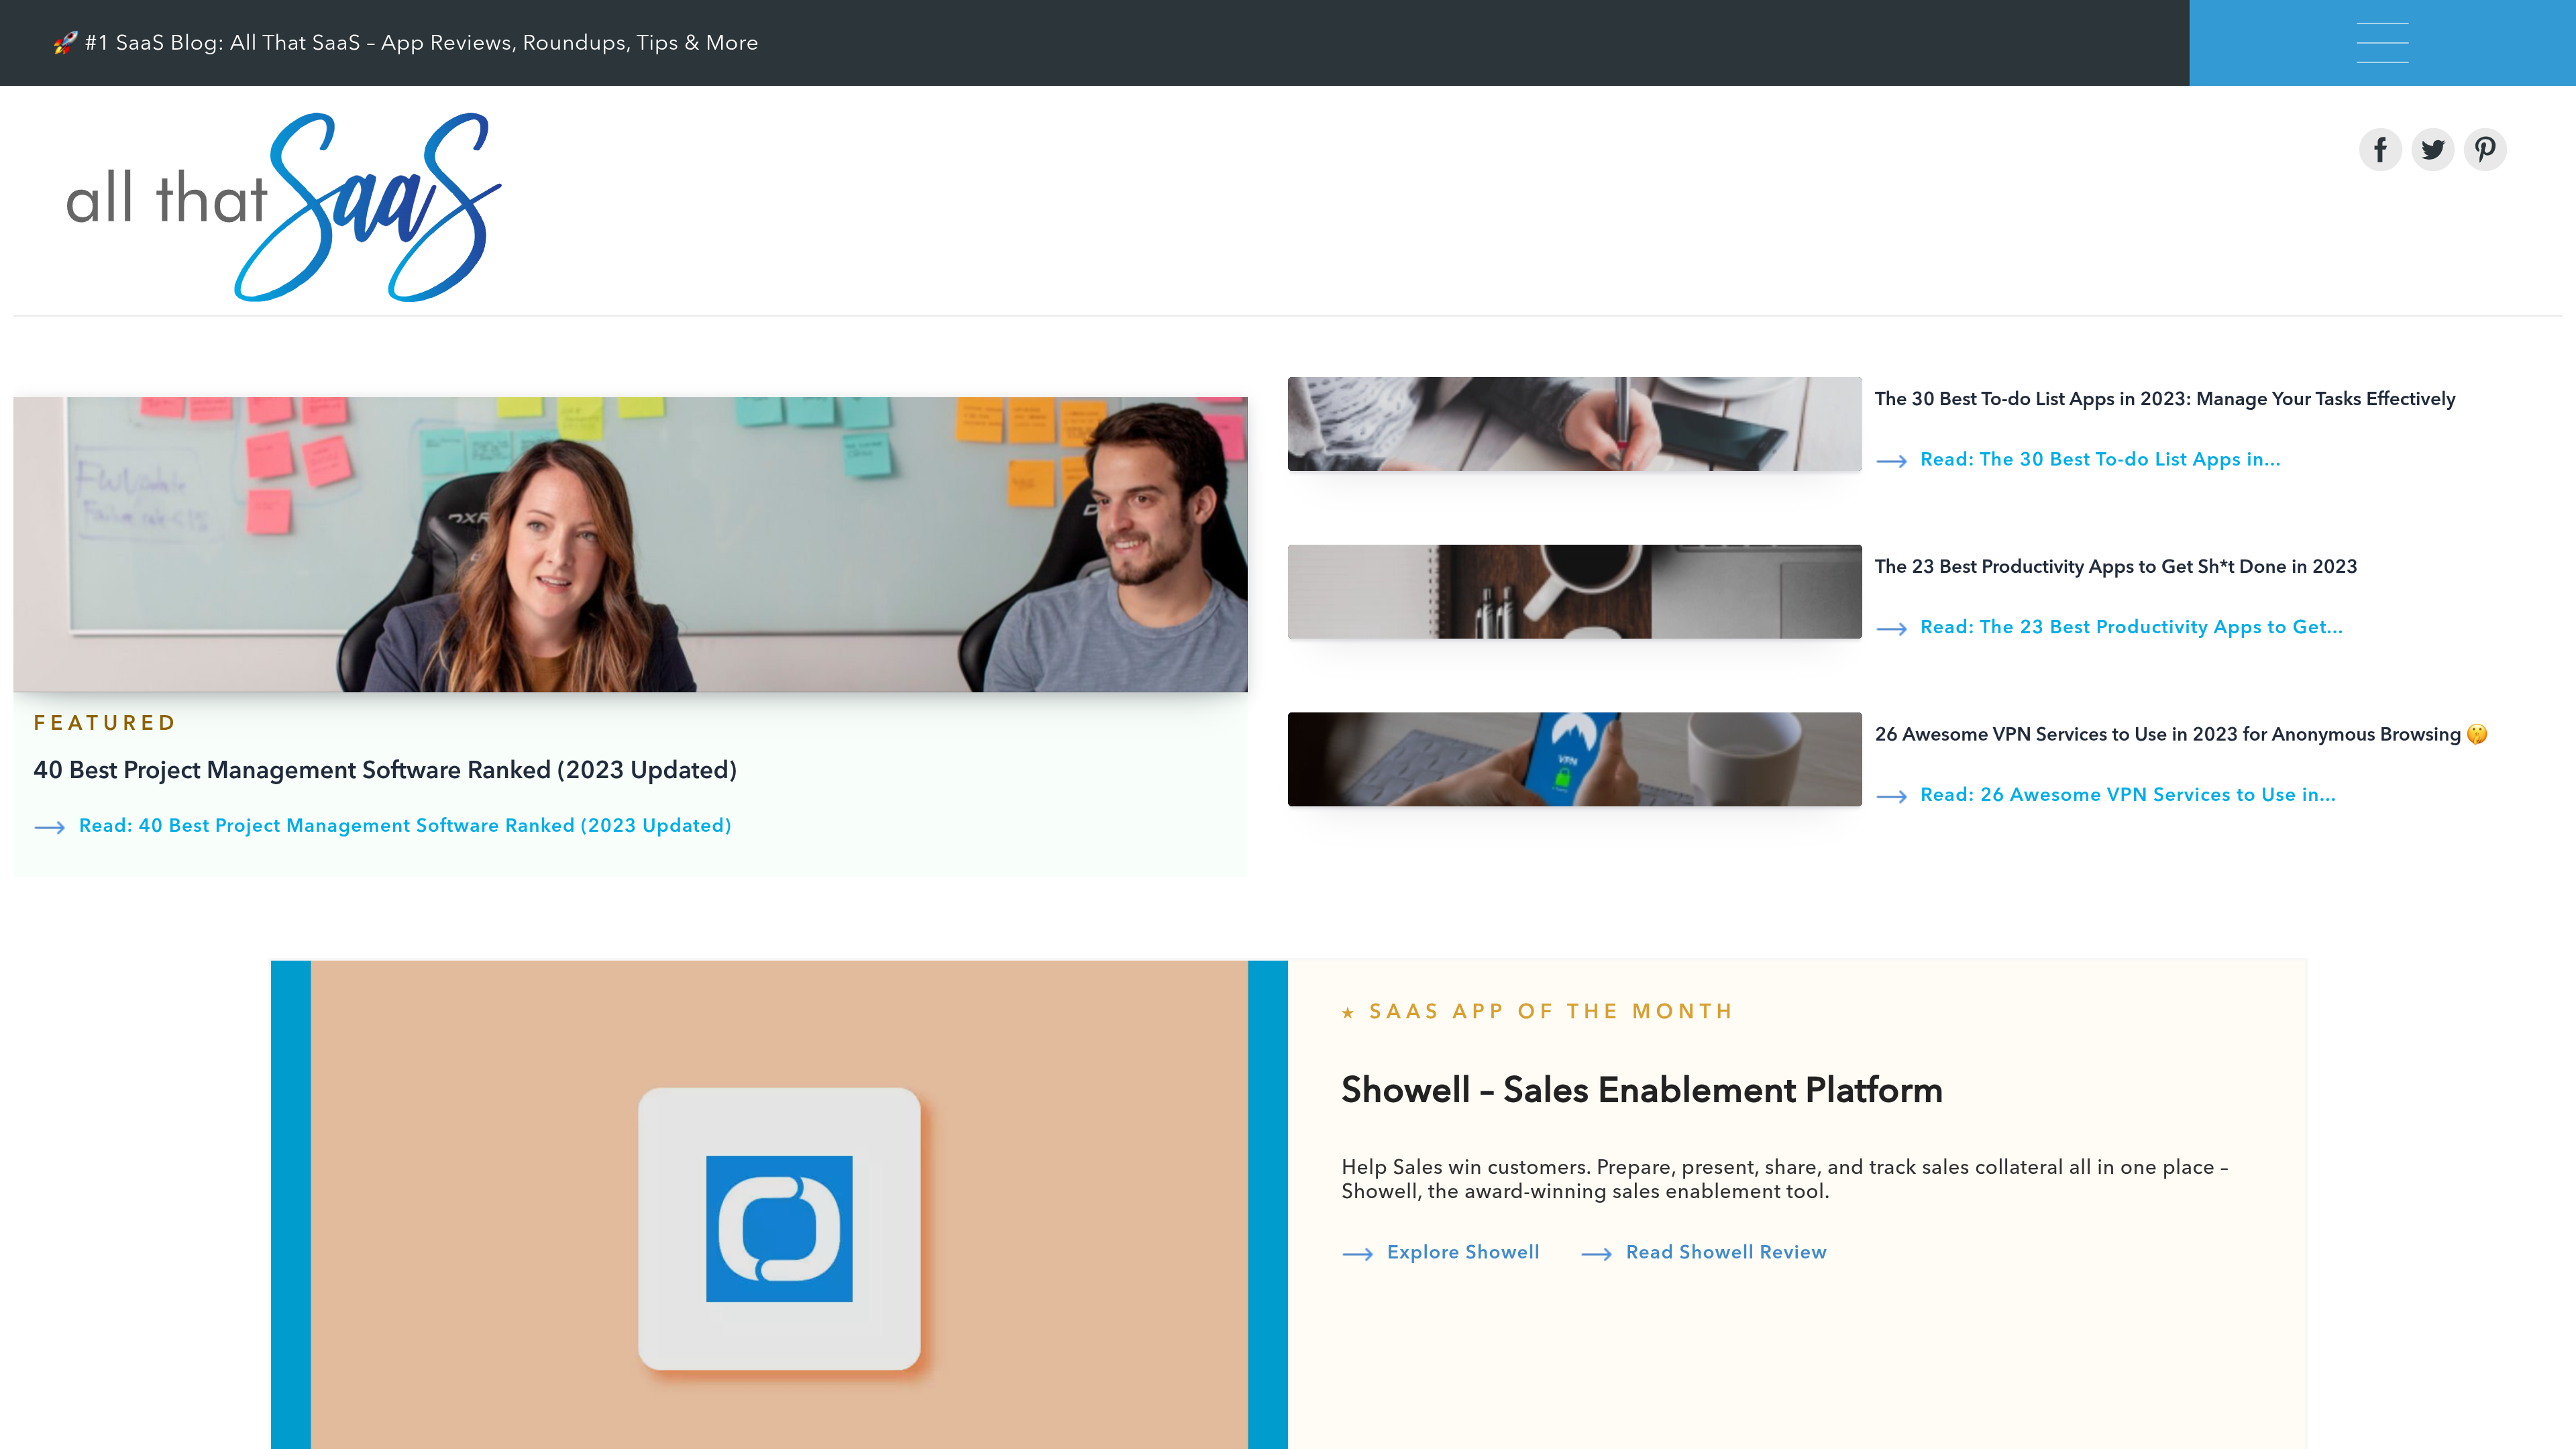This screenshot has height=1449, width=2576.
Task: Click the arrow beside Read Showell Review
Action: 1596,1254
